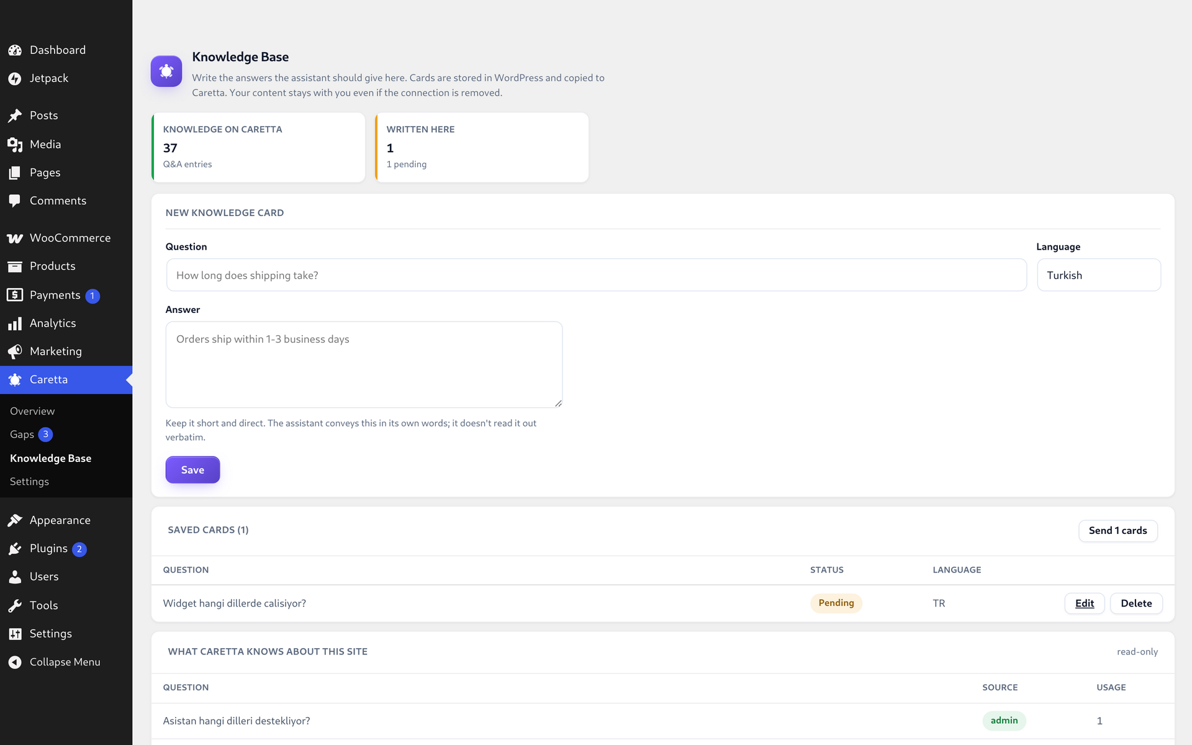Click the '37' entries count
1192x745 pixels.
(x=170, y=148)
